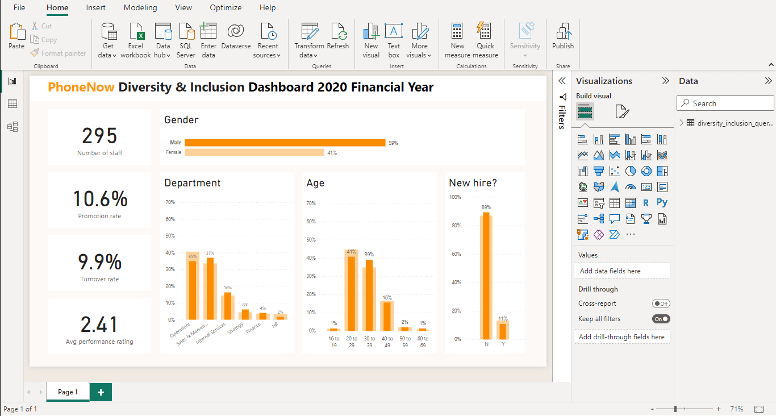Select the KPI visual
776x416 pixels.
(x=582, y=203)
